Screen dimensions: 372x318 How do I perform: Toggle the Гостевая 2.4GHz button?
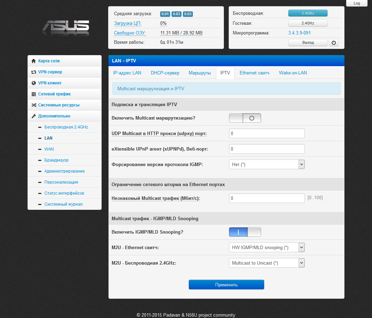point(308,23)
